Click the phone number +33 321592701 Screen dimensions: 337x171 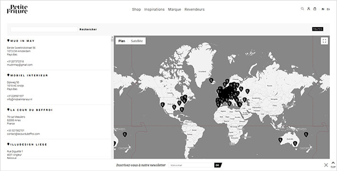[x=16, y=130]
